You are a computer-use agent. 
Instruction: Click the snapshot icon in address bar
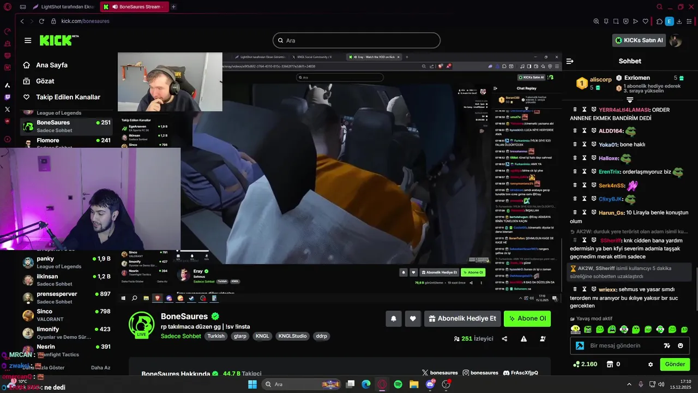[x=616, y=21]
